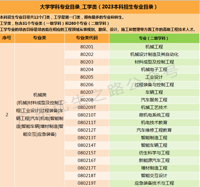Select the major cell 智能交互设计
200x187 pixels.
[154, 176]
